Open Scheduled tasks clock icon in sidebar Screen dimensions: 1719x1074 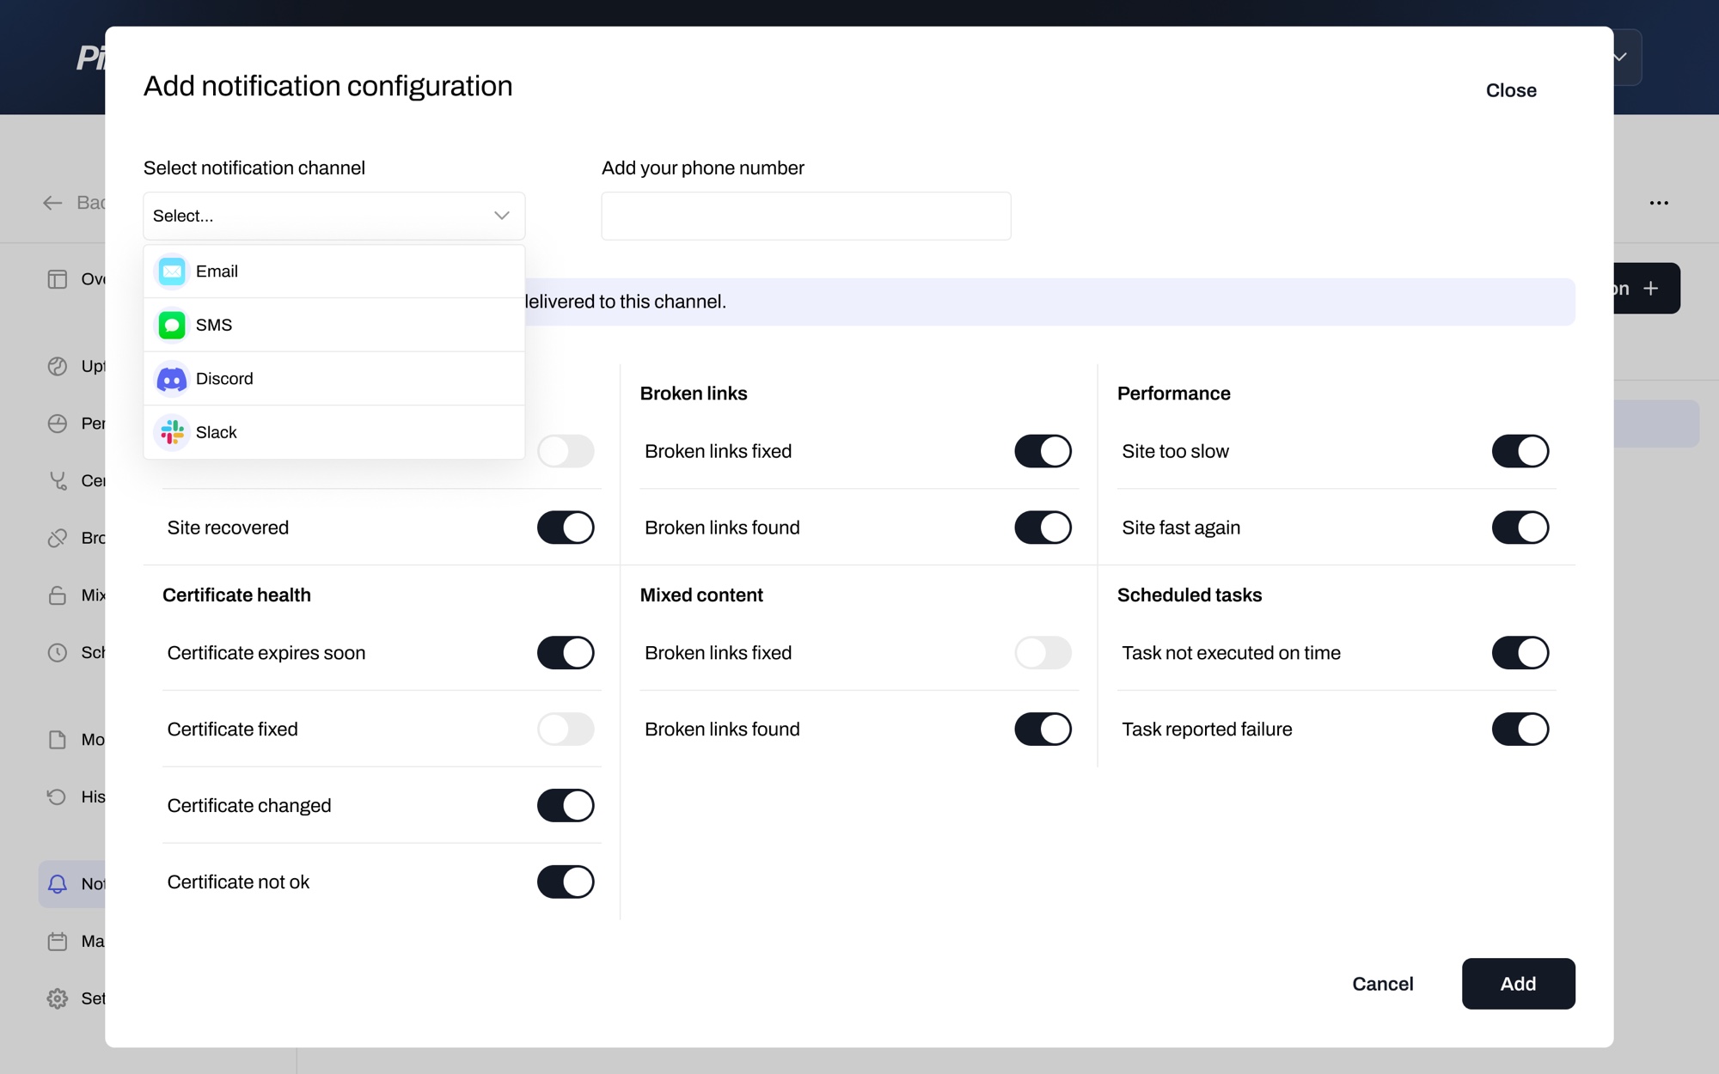(58, 653)
